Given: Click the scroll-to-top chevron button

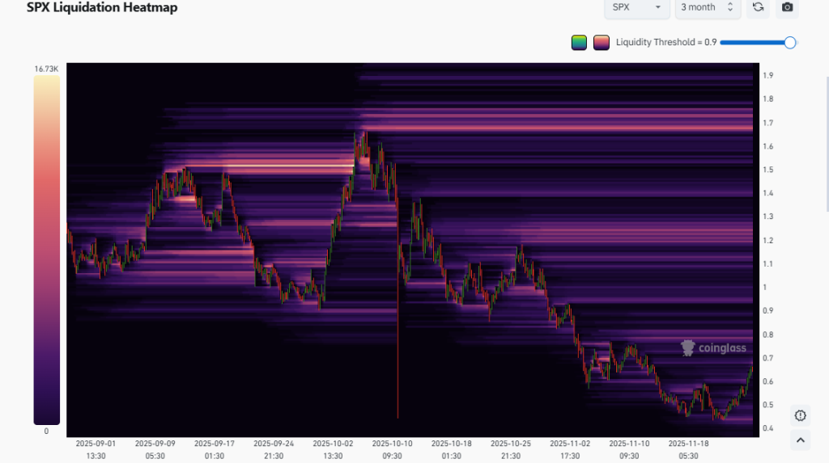Looking at the screenshot, I should tap(801, 440).
